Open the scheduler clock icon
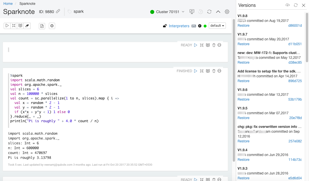The height and width of the screenshot is (181, 309). click(52, 26)
